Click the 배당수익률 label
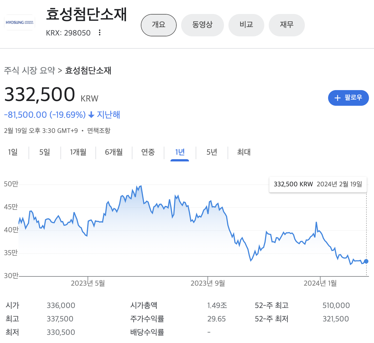 pos(147,332)
